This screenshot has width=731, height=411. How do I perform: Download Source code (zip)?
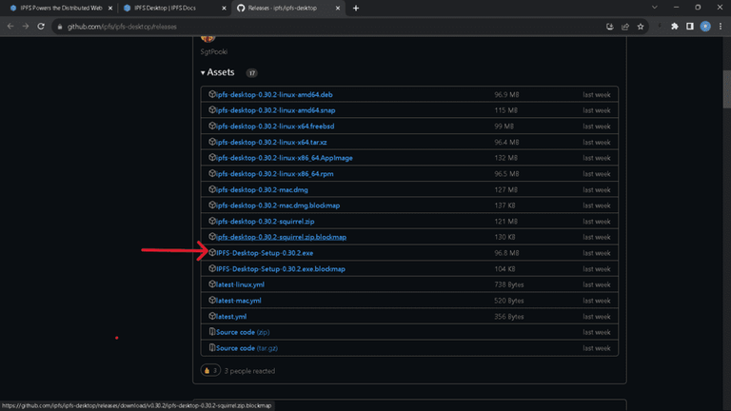(243, 332)
